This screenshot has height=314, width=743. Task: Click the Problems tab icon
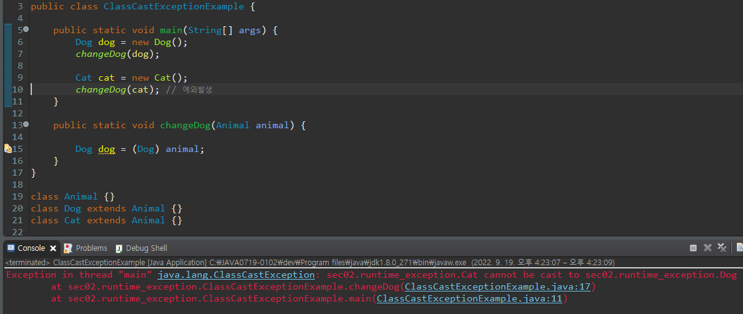67,248
